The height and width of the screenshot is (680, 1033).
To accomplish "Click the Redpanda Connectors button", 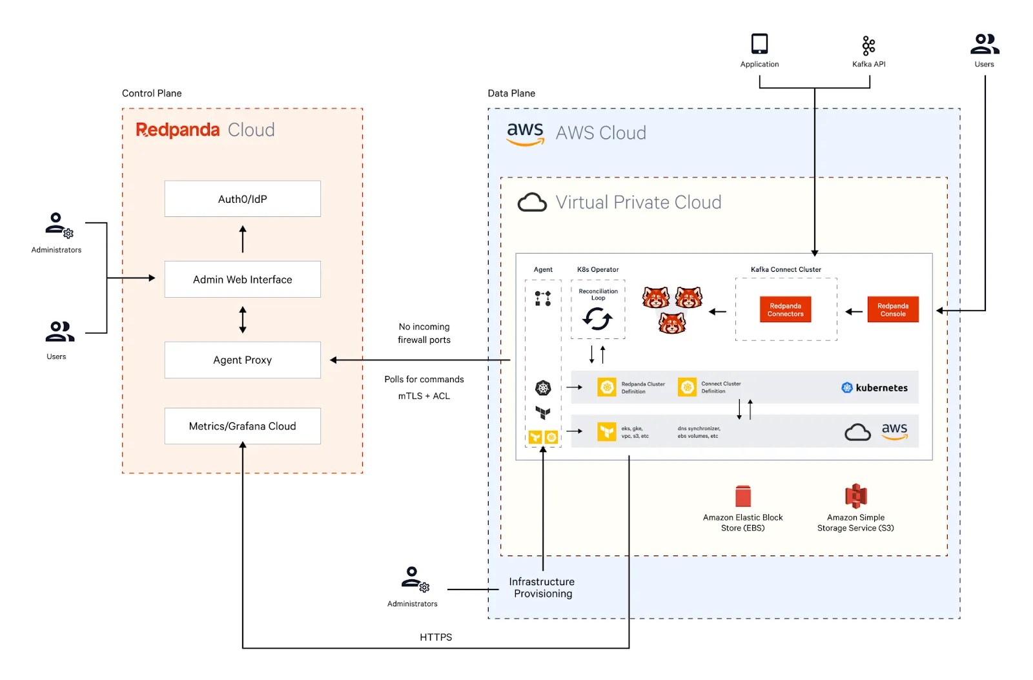I will [x=785, y=309].
